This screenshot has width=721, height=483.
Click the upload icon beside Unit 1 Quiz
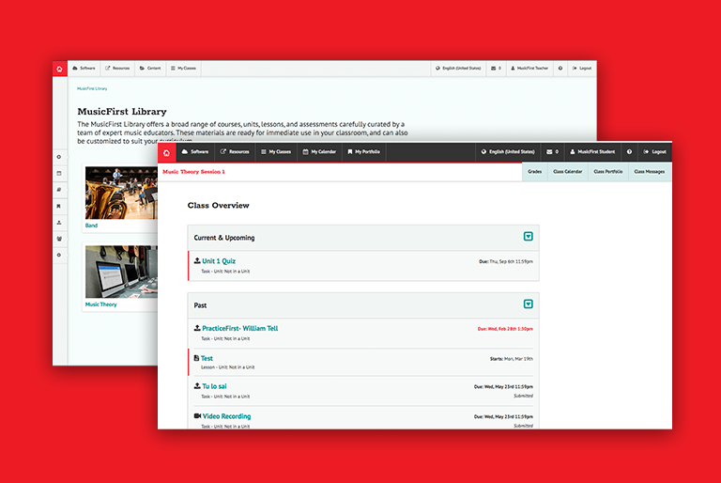[197, 260]
